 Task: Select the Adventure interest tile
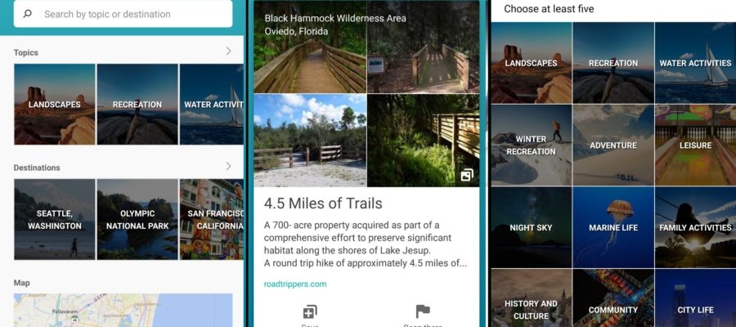[613, 145]
